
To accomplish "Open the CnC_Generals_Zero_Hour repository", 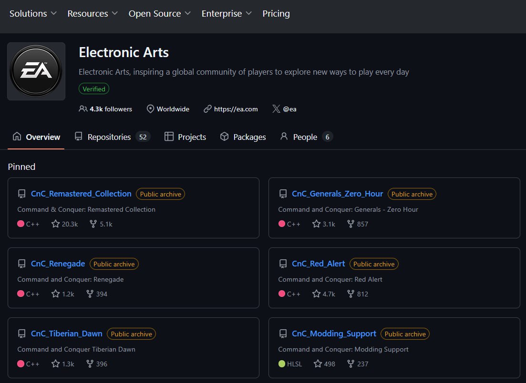I will pos(337,194).
